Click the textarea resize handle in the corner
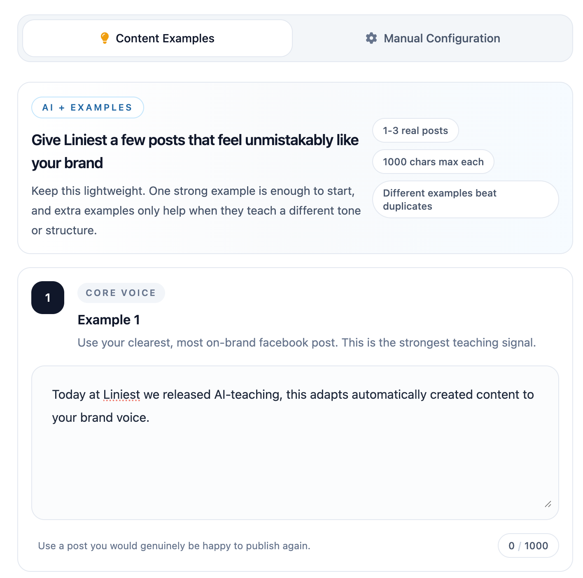The height and width of the screenshot is (578, 583). (548, 504)
